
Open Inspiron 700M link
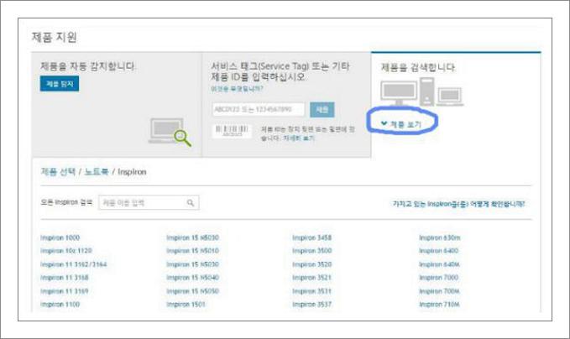tap(439, 291)
